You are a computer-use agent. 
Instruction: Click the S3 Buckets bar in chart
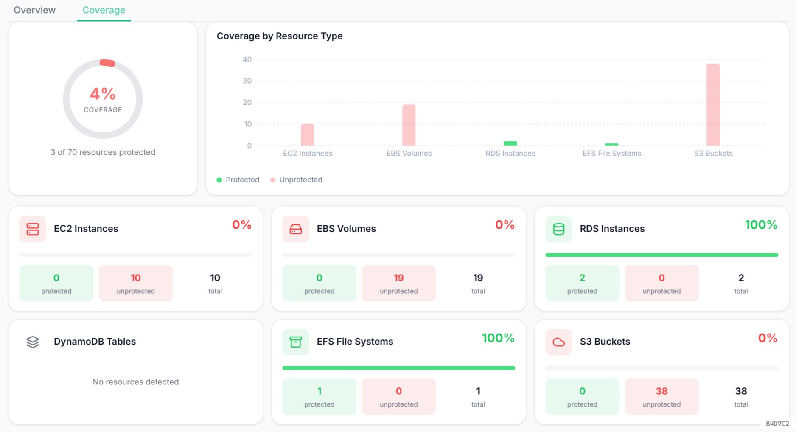tap(713, 105)
